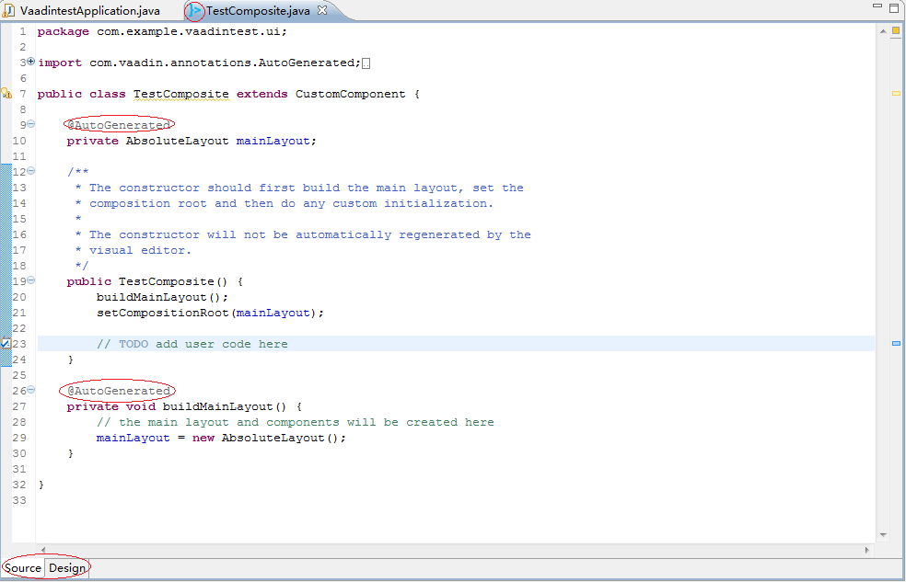The height and width of the screenshot is (582, 906).
Task: Click the TODO add user code here comment
Action: tap(192, 344)
